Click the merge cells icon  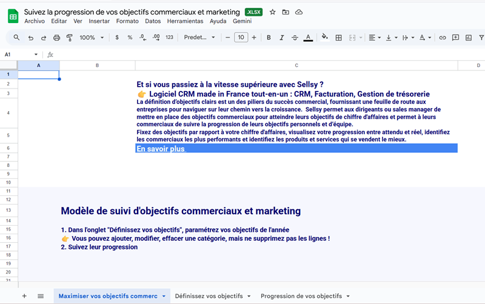tap(352, 38)
